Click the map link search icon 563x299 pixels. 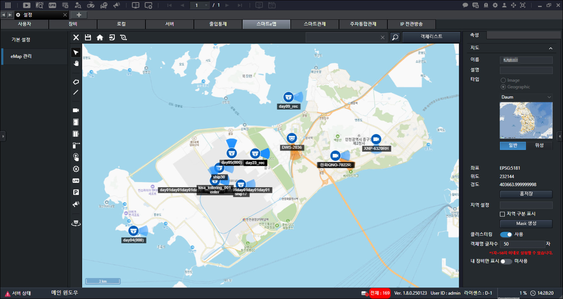point(124,37)
